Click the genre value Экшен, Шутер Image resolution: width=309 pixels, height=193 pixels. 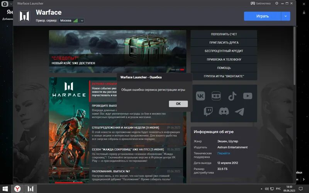(228, 141)
